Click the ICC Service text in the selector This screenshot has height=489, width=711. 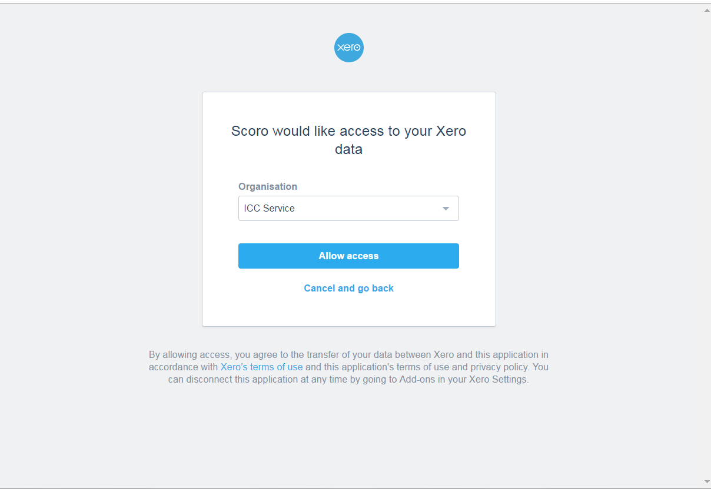pyautogui.click(x=269, y=208)
